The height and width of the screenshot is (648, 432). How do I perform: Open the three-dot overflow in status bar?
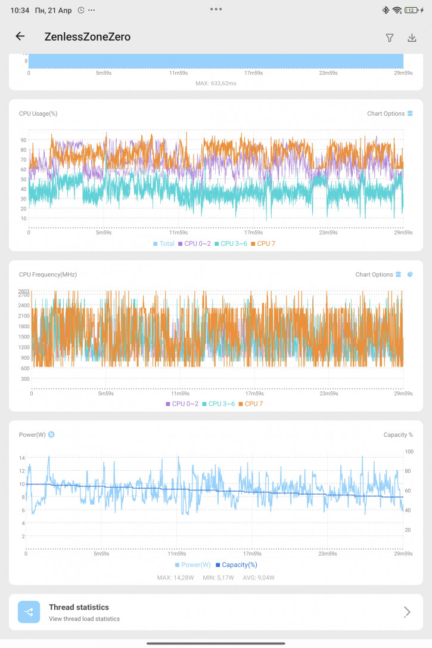click(92, 10)
